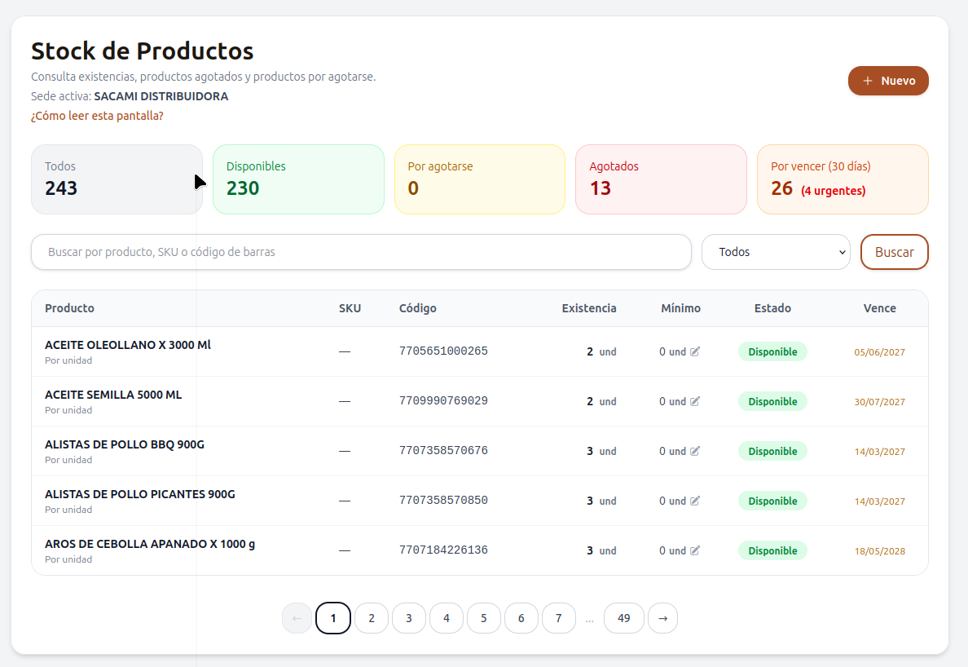Click the Código column header
Image resolution: width=968 pixels, height=667 pixels.
point(418,308)
